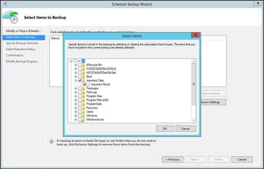Image resolution: width=264 pixels, height=169 pixels.
Task: Expand the WindowsAzure folder node
Action: pos(76,120)
